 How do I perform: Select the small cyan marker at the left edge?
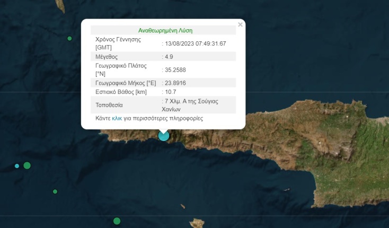pos(17,166)
